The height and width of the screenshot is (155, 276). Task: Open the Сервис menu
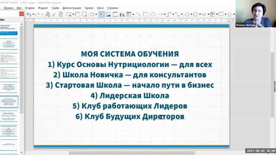pos(89,8)
